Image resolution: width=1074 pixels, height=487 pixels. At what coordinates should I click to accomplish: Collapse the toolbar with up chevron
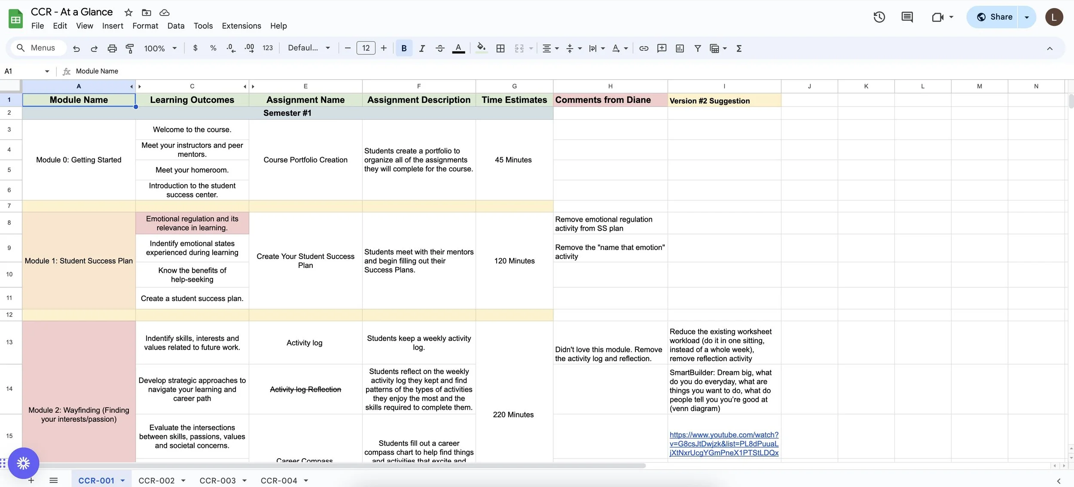coord(1050,49)
